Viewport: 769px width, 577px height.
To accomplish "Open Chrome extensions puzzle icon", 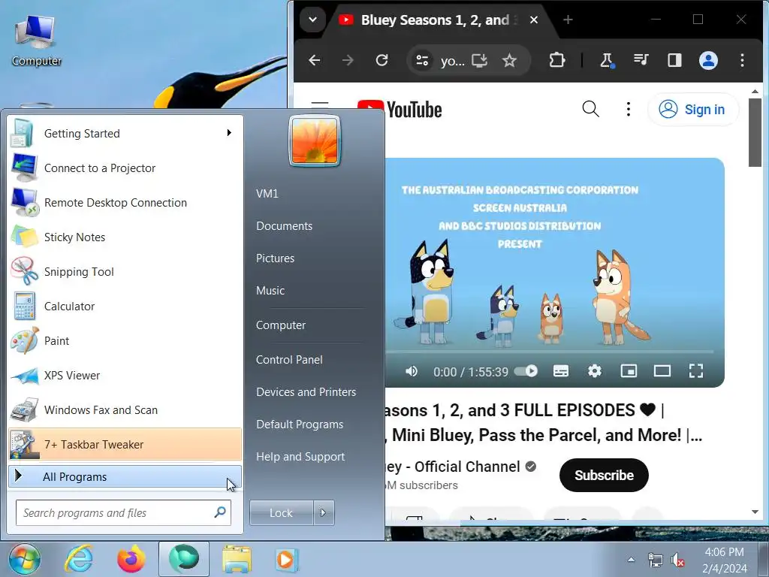I will (x=556, y=60).
